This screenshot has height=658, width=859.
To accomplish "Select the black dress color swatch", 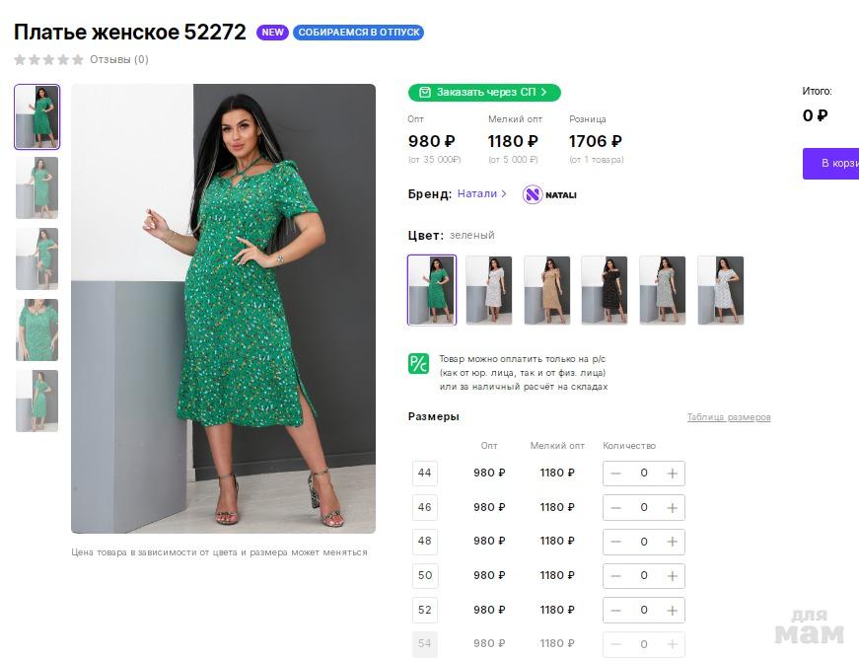I will point(605,290).
